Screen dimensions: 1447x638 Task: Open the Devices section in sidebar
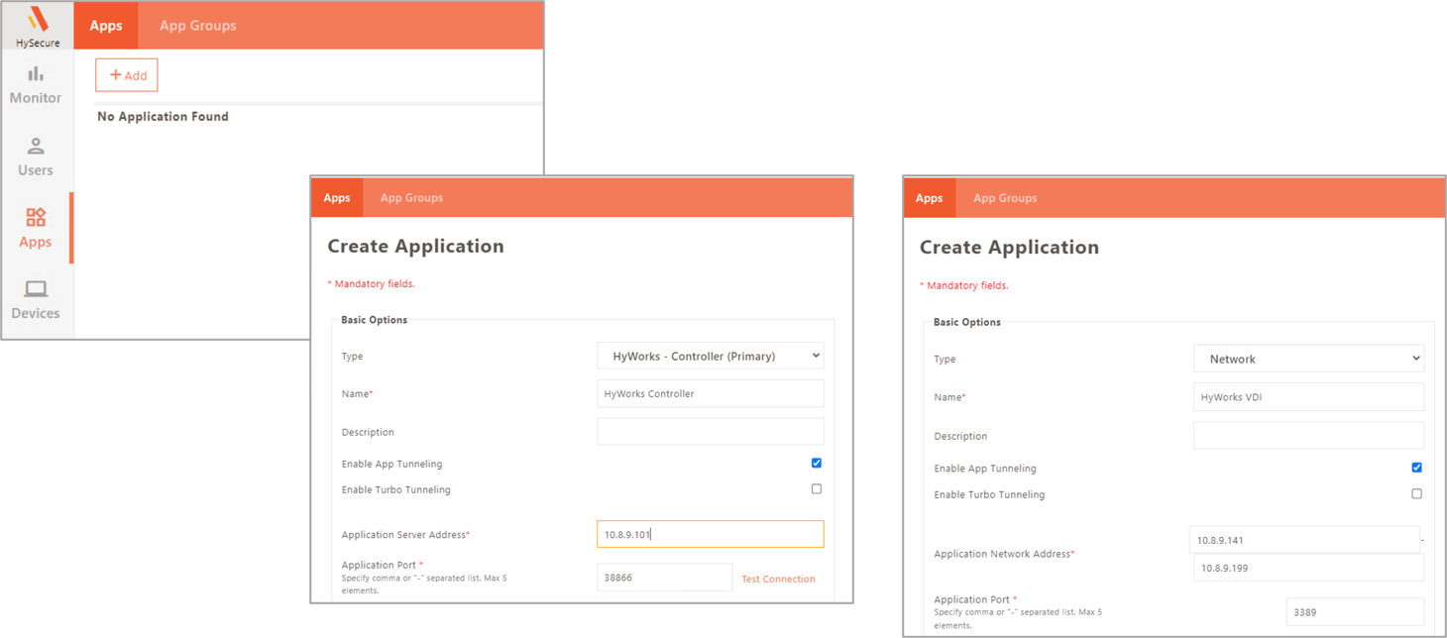(x=36, y=300)
